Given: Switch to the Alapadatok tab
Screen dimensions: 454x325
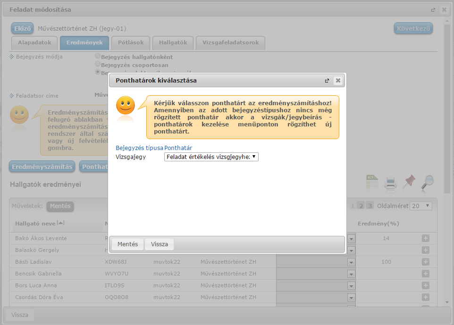Looking at the screenshot, I should coord(34,43).
